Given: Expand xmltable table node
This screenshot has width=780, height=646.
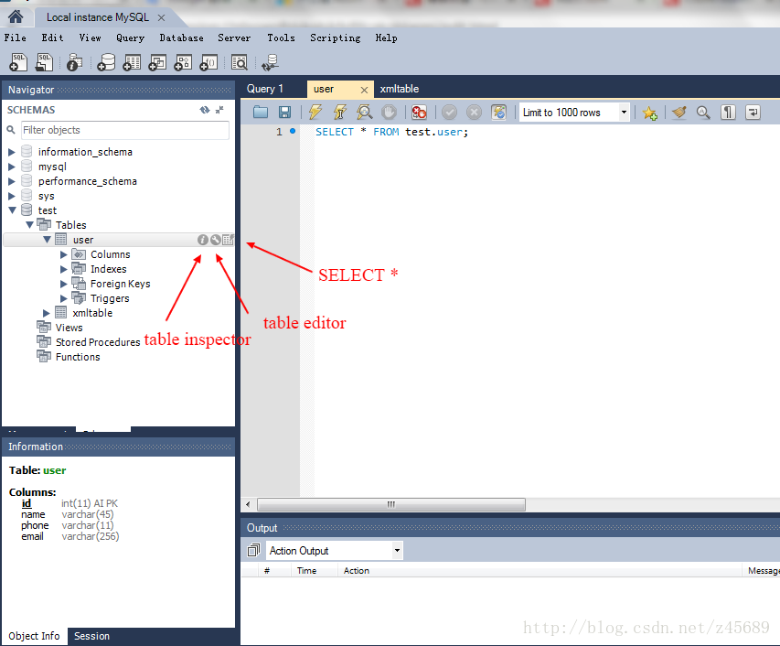Looking at the screenshot, I should (47, 313).
